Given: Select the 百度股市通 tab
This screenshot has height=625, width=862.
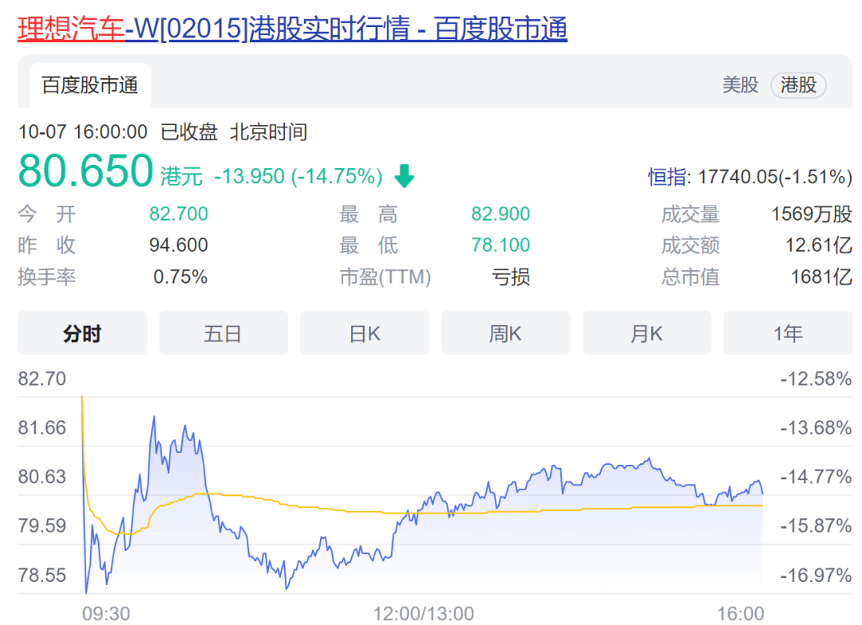Looking at the screenshot, I should click(89, 85).
